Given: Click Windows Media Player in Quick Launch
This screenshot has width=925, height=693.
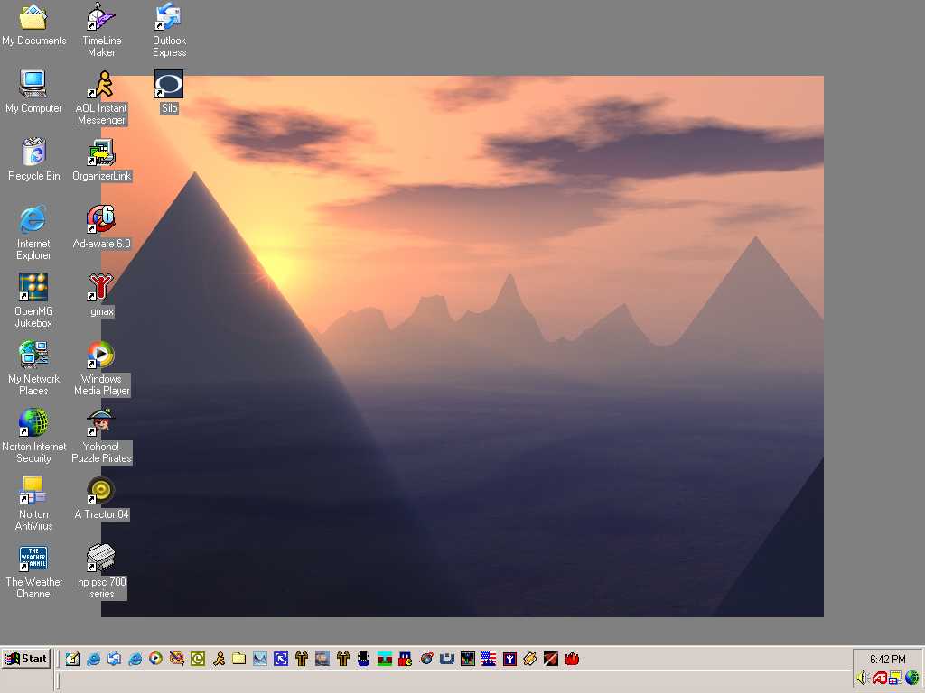Looking at the screenshot, I should point(155,659).
